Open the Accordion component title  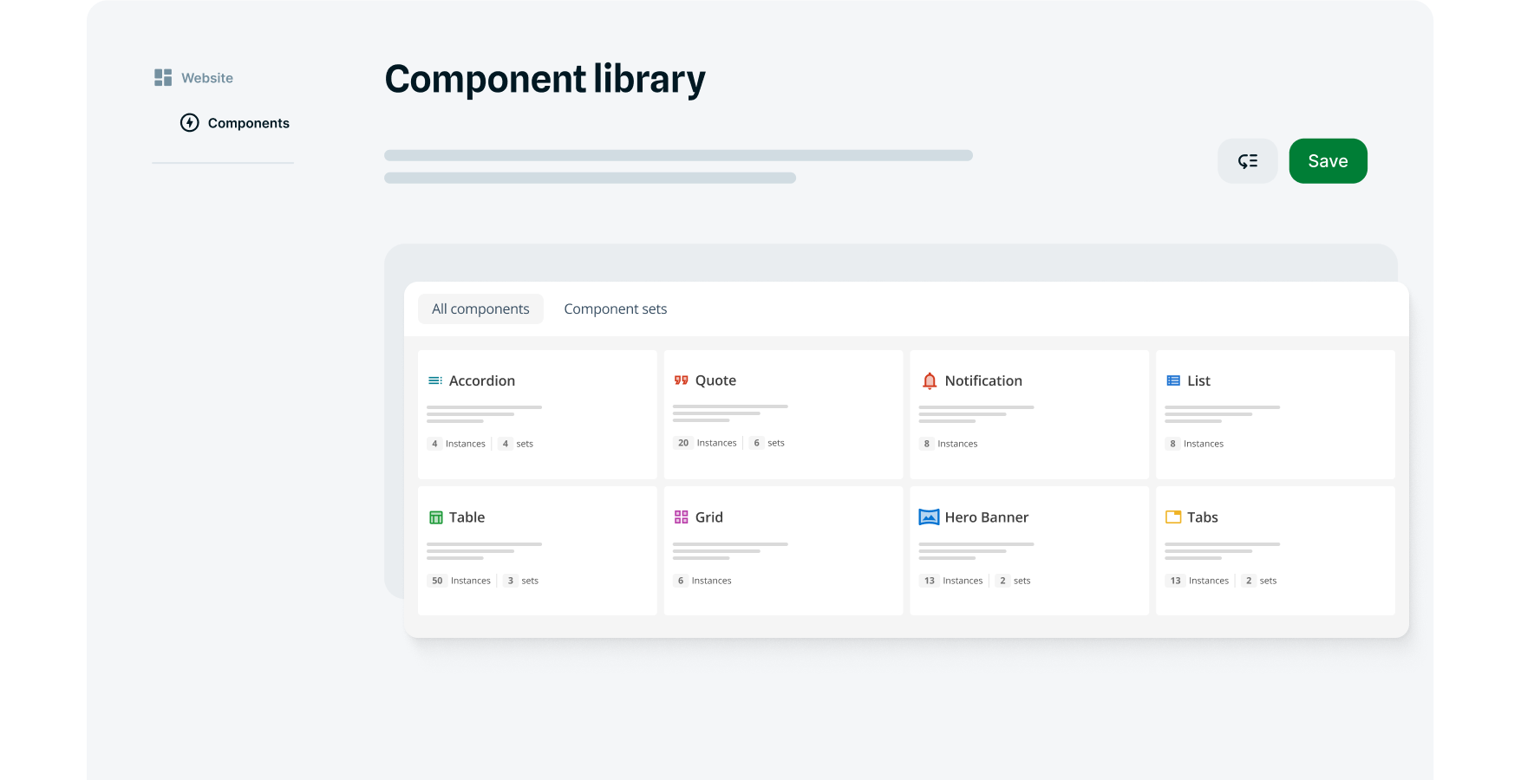482,380
